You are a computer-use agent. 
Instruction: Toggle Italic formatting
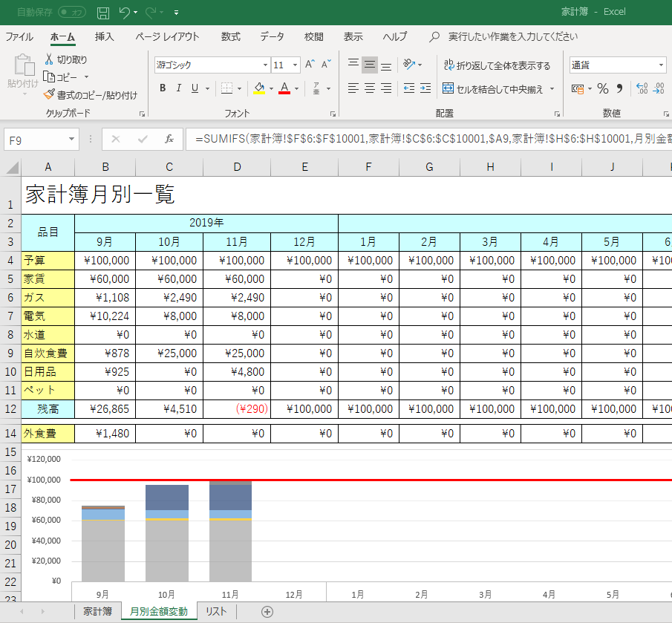pos(178,88)
